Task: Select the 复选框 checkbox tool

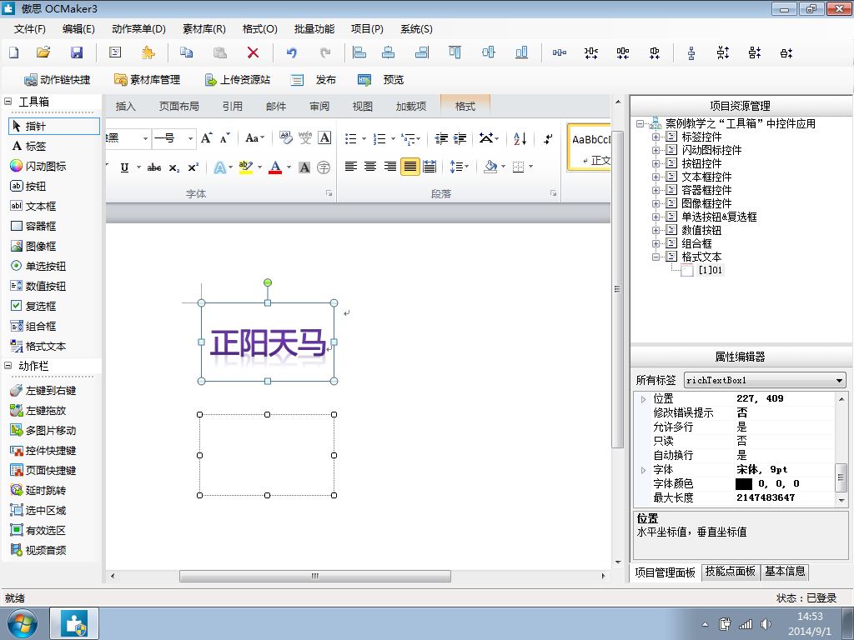Action: point(40,306)
